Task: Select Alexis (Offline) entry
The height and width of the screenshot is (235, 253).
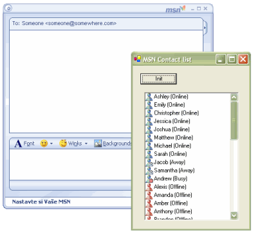Action: pos(170,187)
